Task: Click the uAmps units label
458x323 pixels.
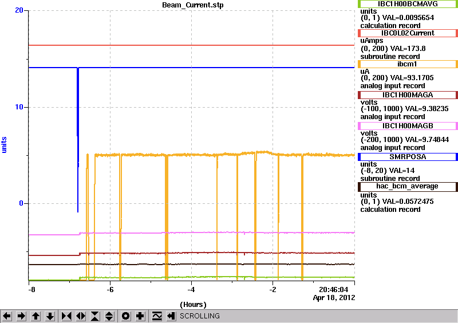Action: [x=372, y=41]
